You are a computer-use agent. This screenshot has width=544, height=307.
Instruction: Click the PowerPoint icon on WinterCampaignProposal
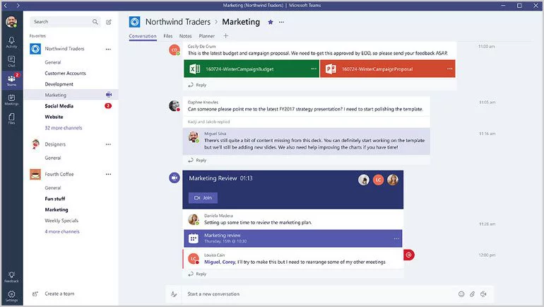point(331,69)
